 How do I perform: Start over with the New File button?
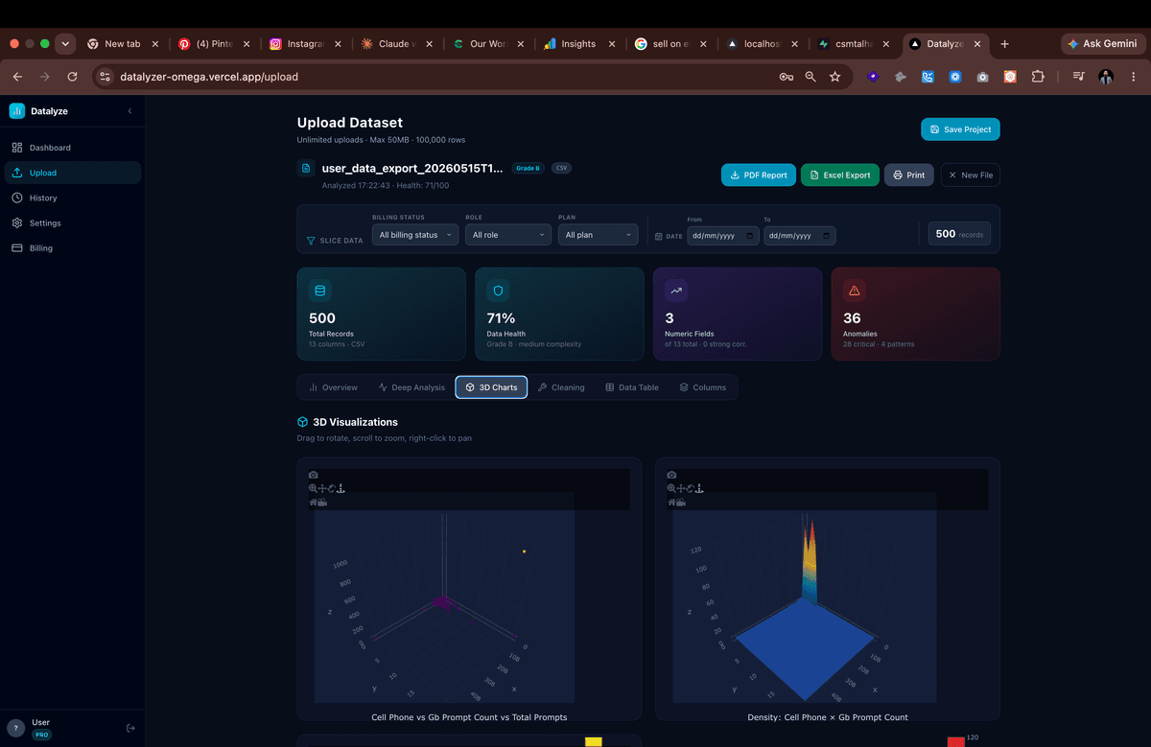point(970,175)
